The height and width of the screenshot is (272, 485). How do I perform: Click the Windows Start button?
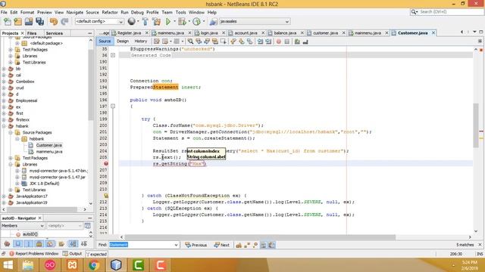8,265
